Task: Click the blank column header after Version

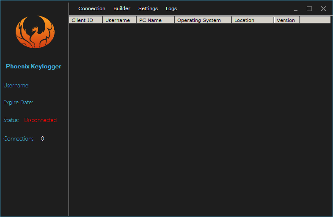Action: (315, 20)
